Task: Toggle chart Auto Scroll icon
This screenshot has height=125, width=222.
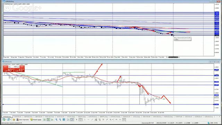Action: (68, 119)
